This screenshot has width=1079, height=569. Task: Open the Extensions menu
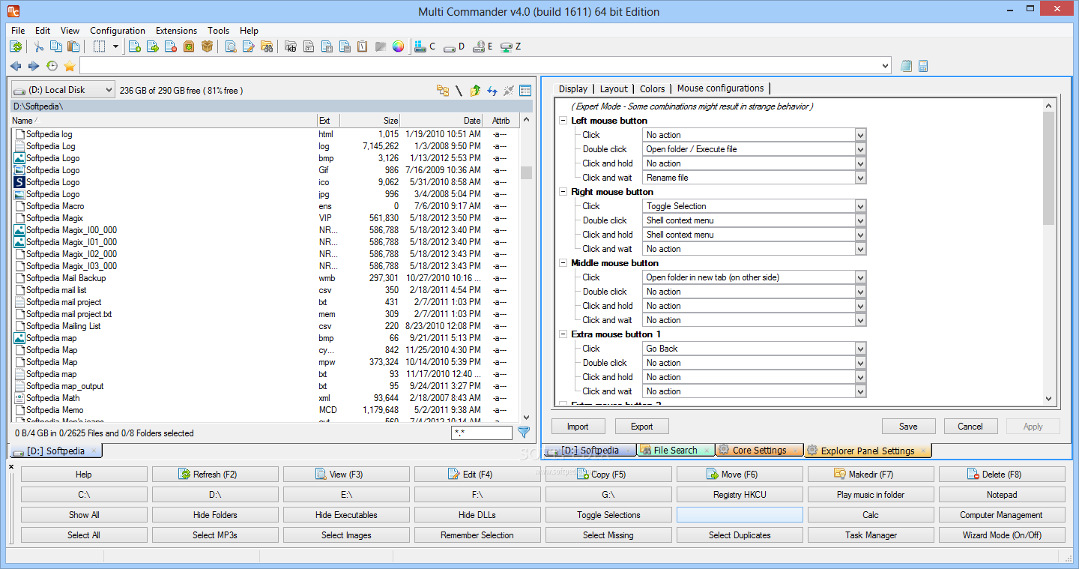pyautogui.click(x=177, y=31)
